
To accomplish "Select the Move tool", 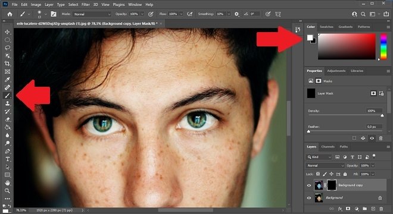I will pyautogui.click(x=7, y=32).
